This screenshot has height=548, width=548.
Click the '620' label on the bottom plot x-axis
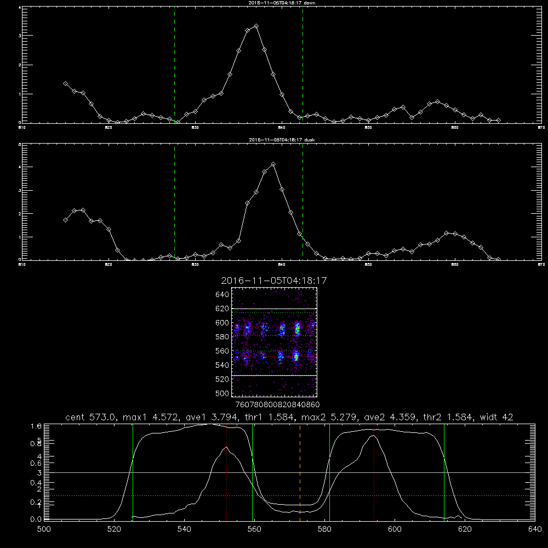point(465,529)
